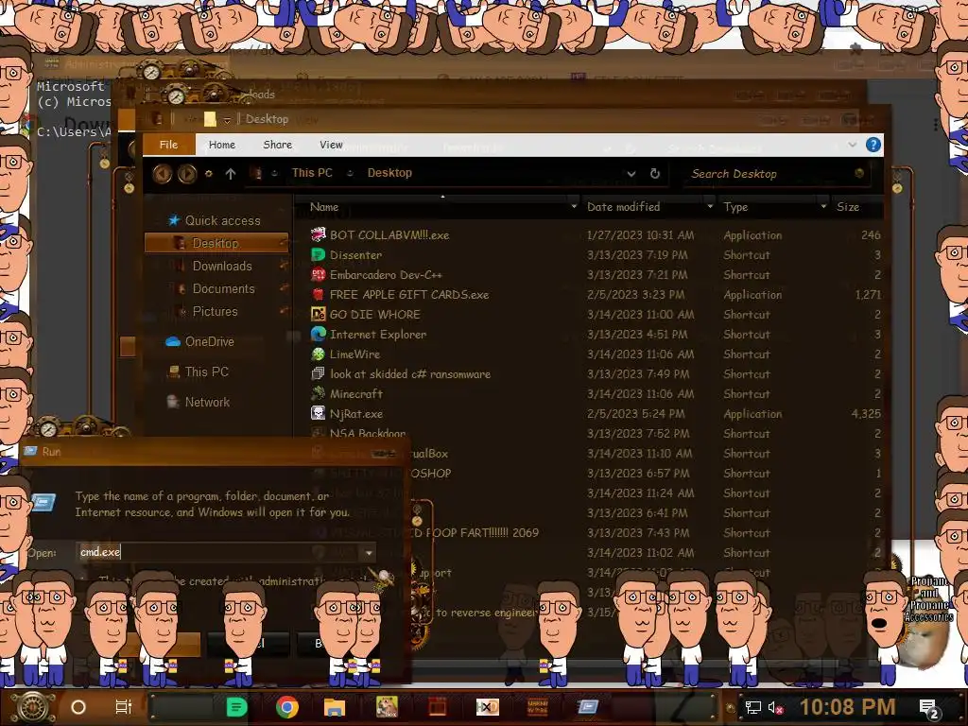Select the Minecraft shortcut icon
The height and width of the screenshot is (726, 968).
(x=318, y=393)
